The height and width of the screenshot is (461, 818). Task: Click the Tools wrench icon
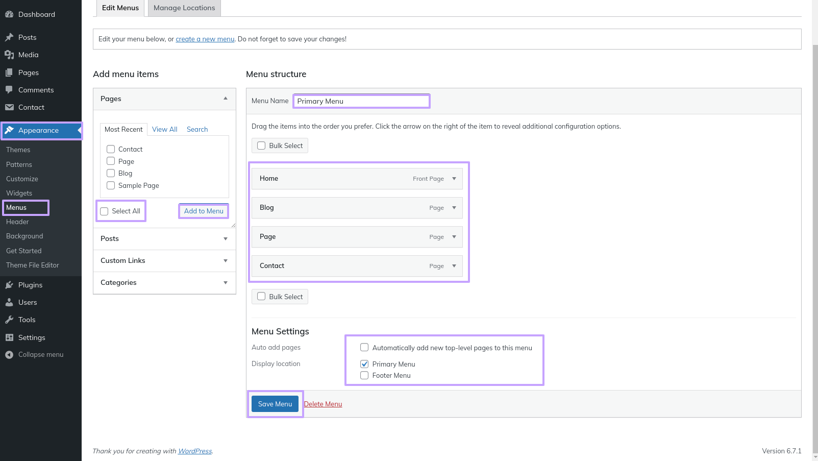9,320
